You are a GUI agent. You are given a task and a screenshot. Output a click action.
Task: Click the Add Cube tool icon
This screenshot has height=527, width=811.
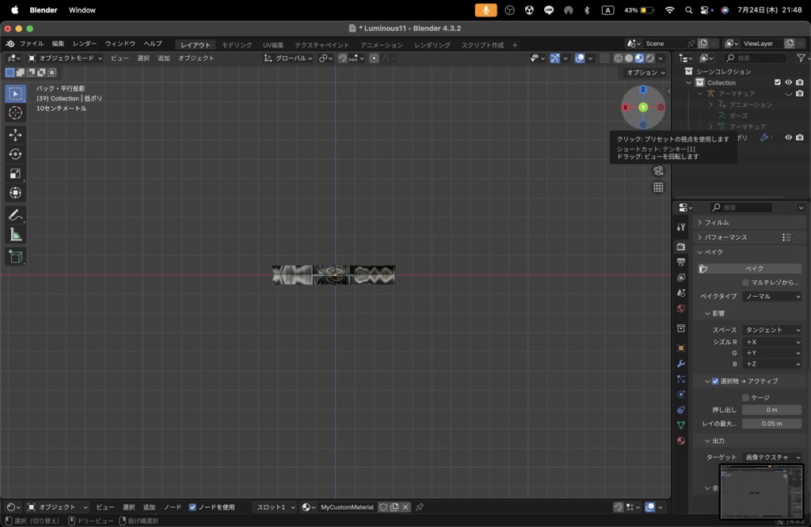(x=15, y=256)
